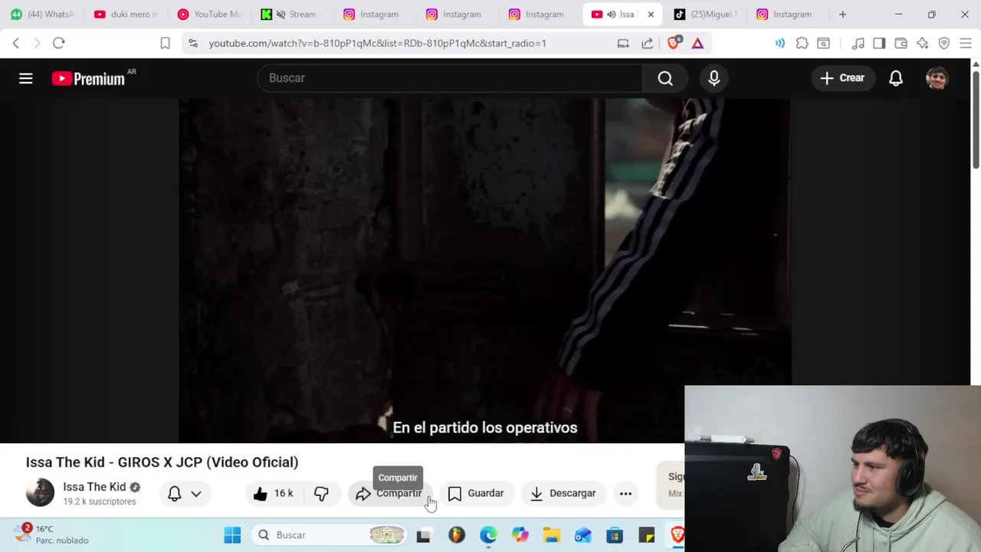Switch to the duki mero YouTube tab
The image size is (981, 552).
126,14
